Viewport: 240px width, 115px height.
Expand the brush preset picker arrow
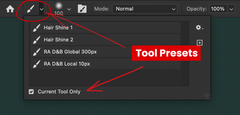tap(69, 9)
